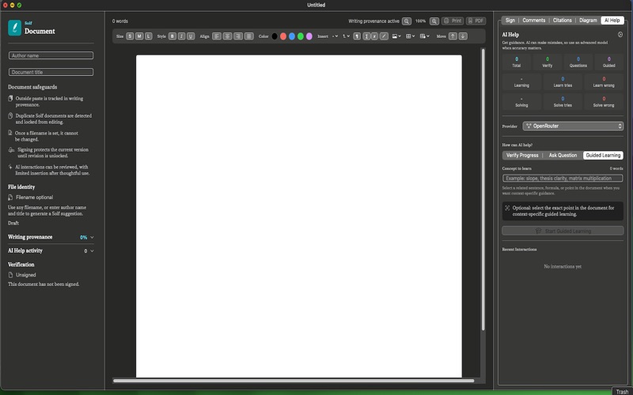The height and width of the screenshot is (395, 633).
Task: Select the AI Help tab
Action: pyautogui.click(x=612, y=21)
